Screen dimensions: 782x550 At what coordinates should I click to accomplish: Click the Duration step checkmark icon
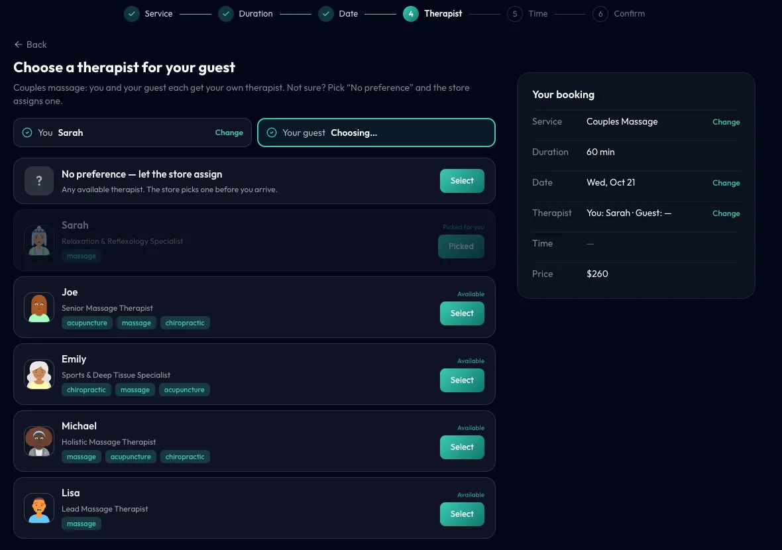(226, 14)
